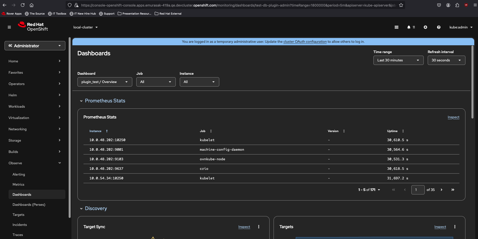Open the Refresh interval dropdown
The image size is (478, 239).
(446, 60)
